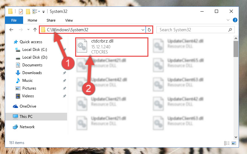Expand the ribbon chevron

coord(228,20)
